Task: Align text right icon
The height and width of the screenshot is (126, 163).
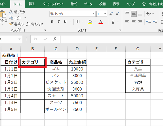Action: (x=140, y=22)
